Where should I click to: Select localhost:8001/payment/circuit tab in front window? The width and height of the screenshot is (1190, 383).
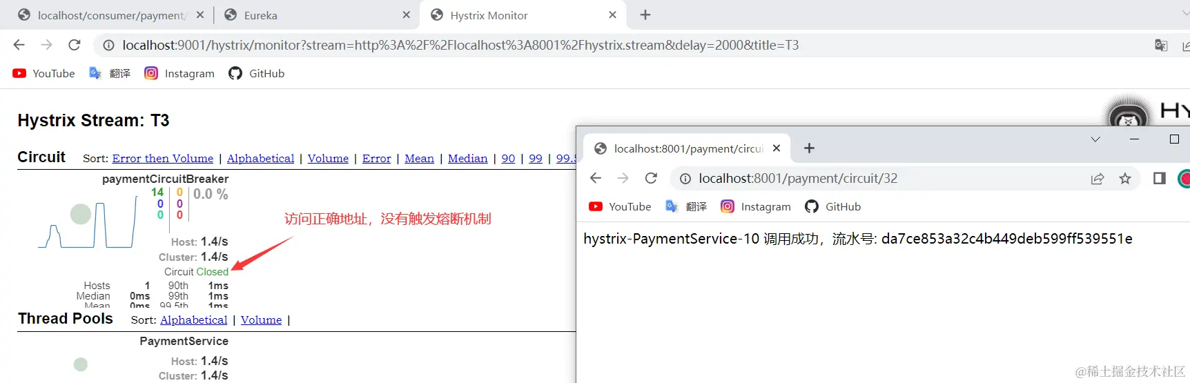click(687, 148)
